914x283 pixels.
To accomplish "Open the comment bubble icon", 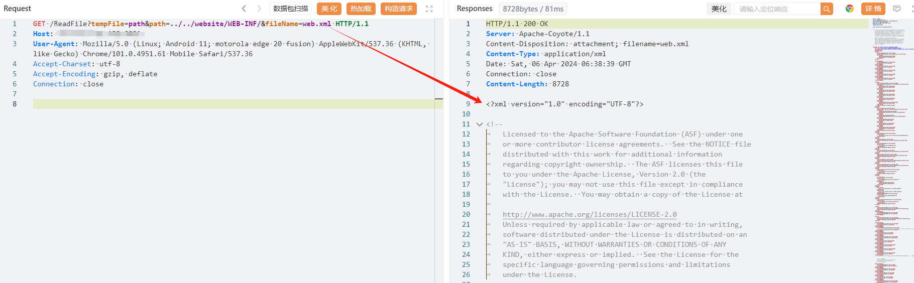I will 897,9.
